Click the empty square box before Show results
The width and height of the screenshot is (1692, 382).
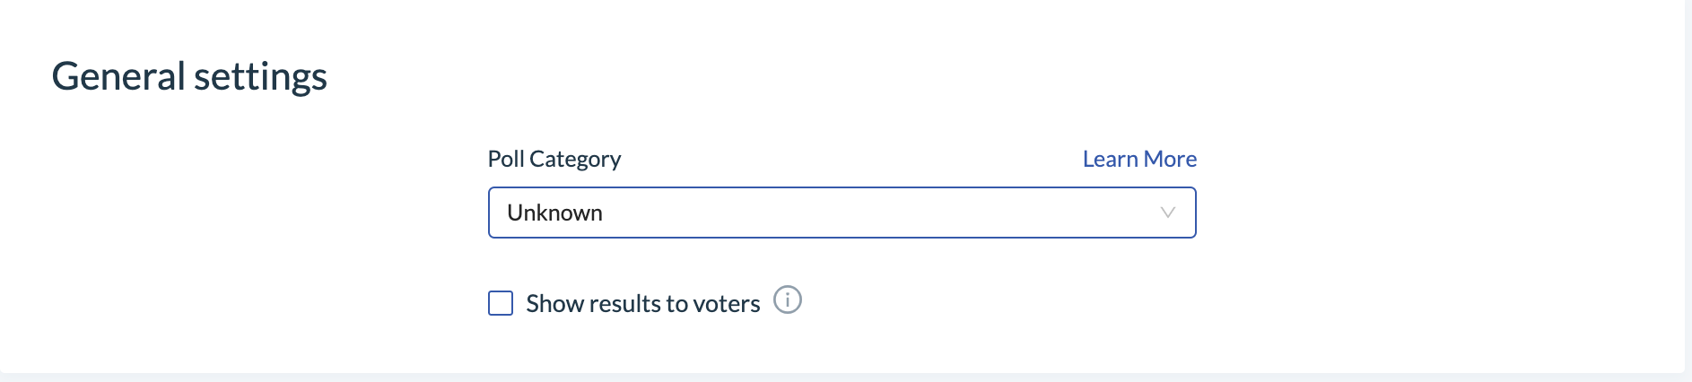(x=501, y=303)
